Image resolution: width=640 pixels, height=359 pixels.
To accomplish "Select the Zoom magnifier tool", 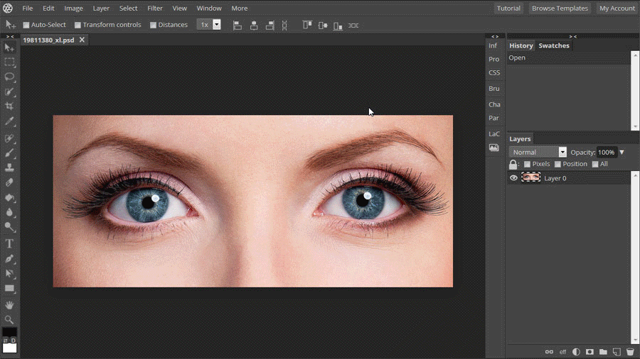I will (9, 320).
